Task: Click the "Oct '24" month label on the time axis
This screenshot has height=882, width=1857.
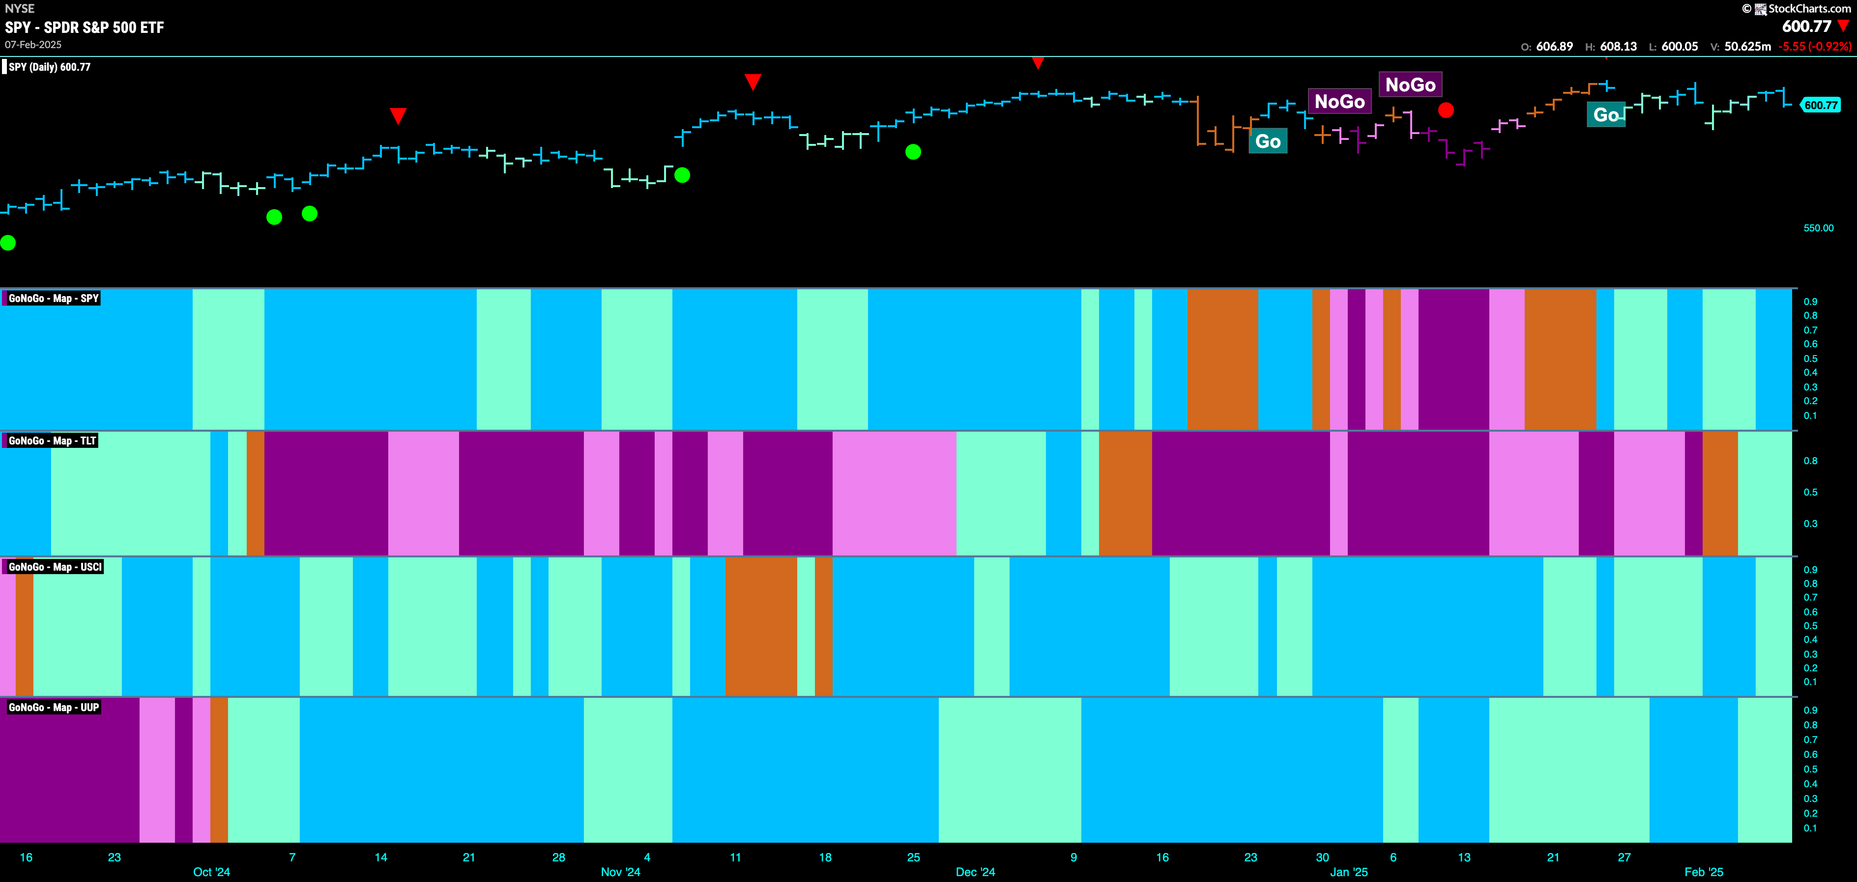Action: [x=211, y=872]
